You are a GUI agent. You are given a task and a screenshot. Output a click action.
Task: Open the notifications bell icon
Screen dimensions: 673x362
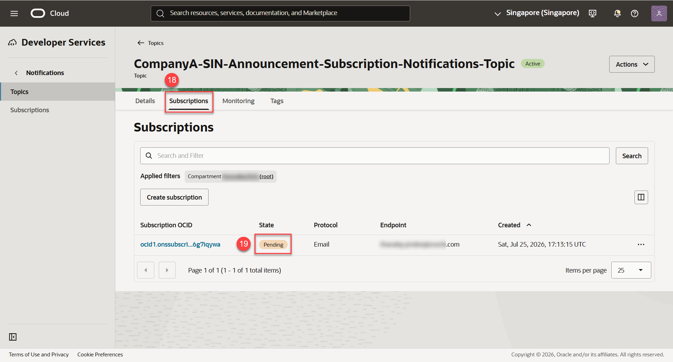[617, 13]
